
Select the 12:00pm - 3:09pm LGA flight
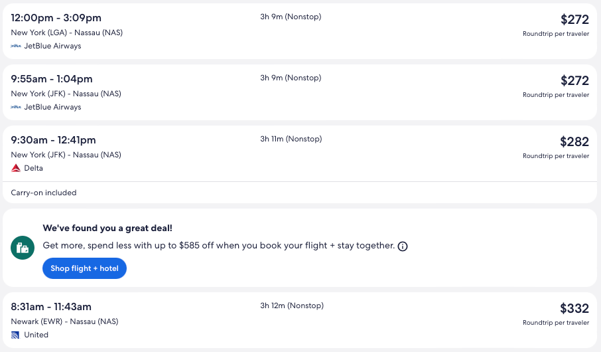coord(56,18)
